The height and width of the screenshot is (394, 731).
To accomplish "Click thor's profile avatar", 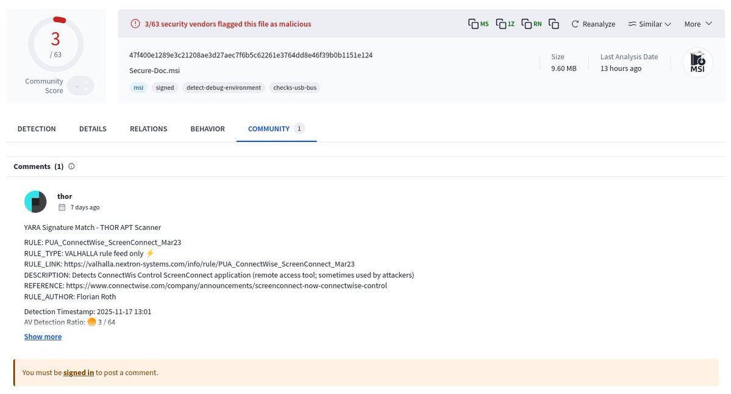I will pyautogui.click(x=35, y=201).
